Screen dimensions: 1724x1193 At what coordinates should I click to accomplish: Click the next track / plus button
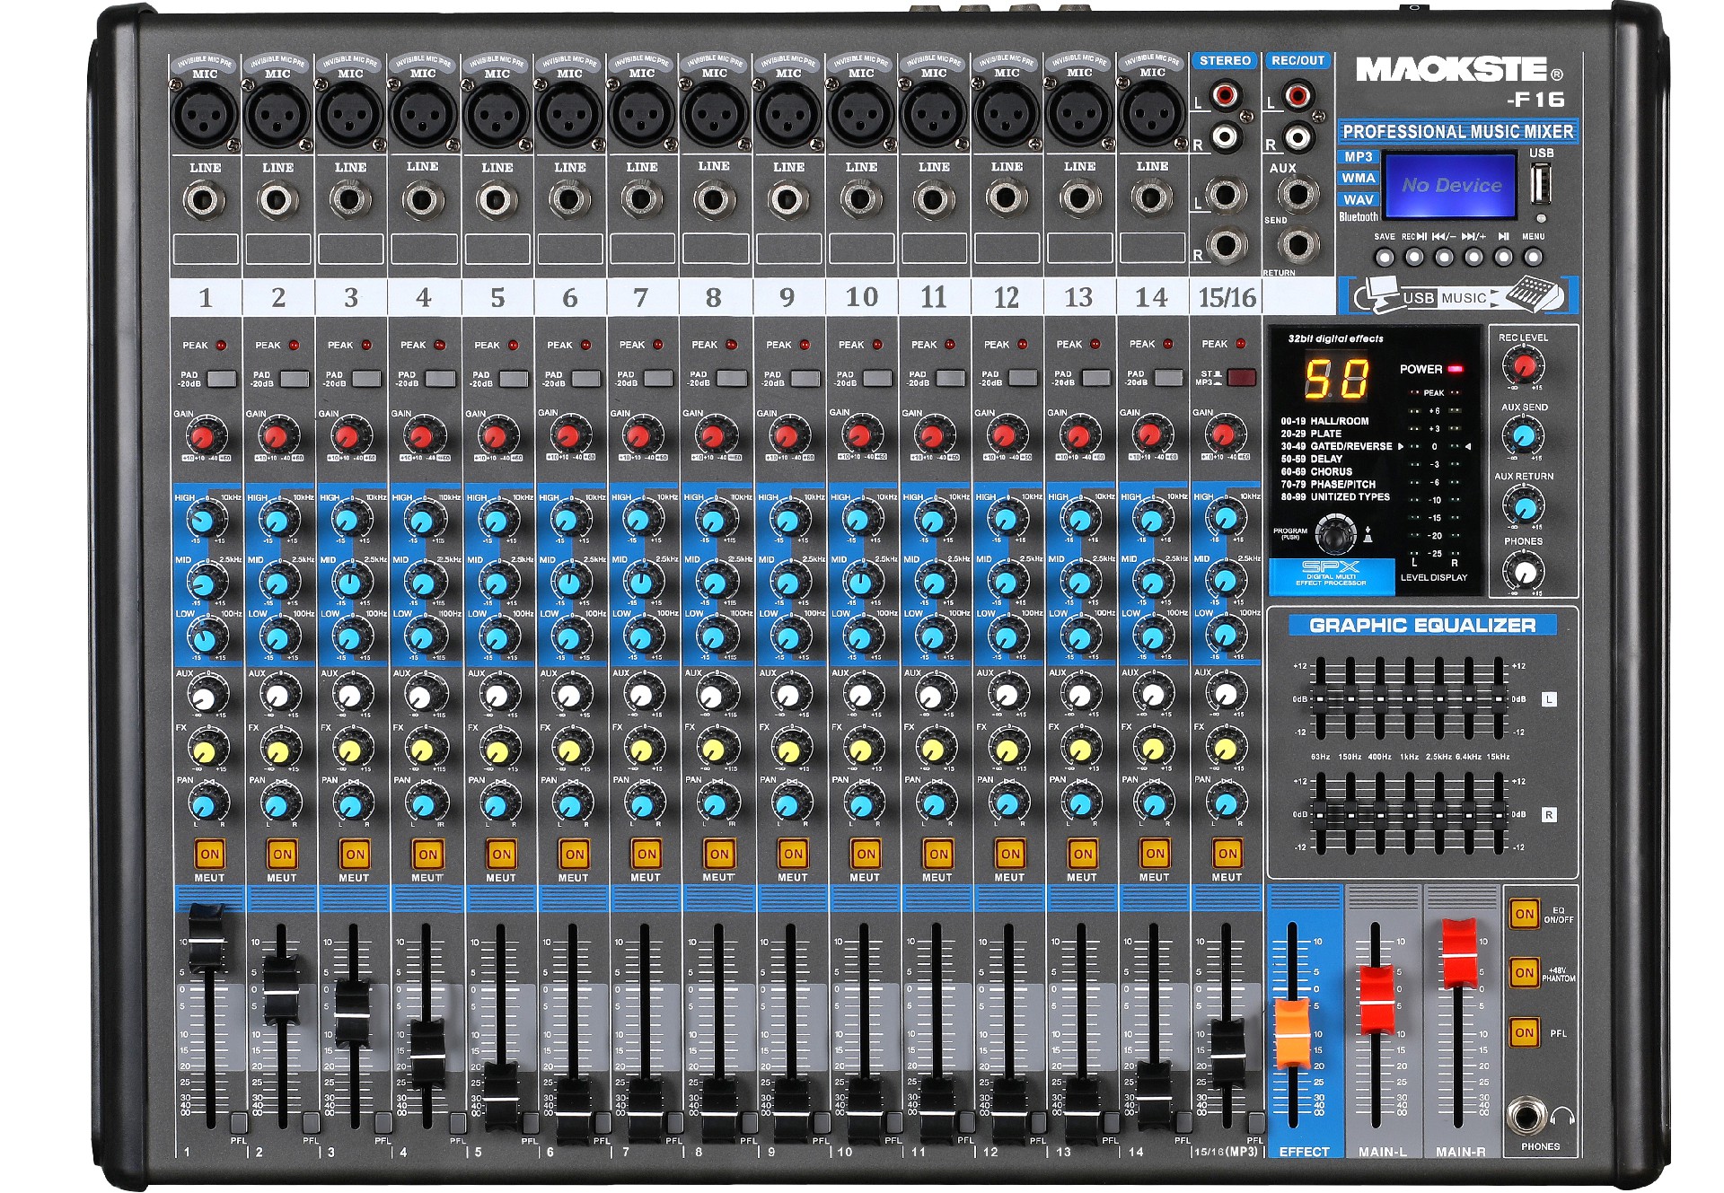point(1473,258)
